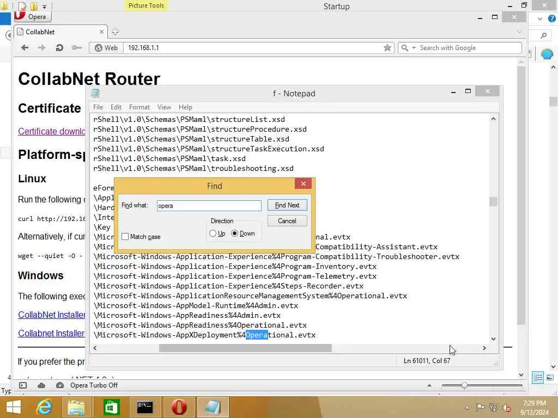Open network tray icon

click(493, 407)
